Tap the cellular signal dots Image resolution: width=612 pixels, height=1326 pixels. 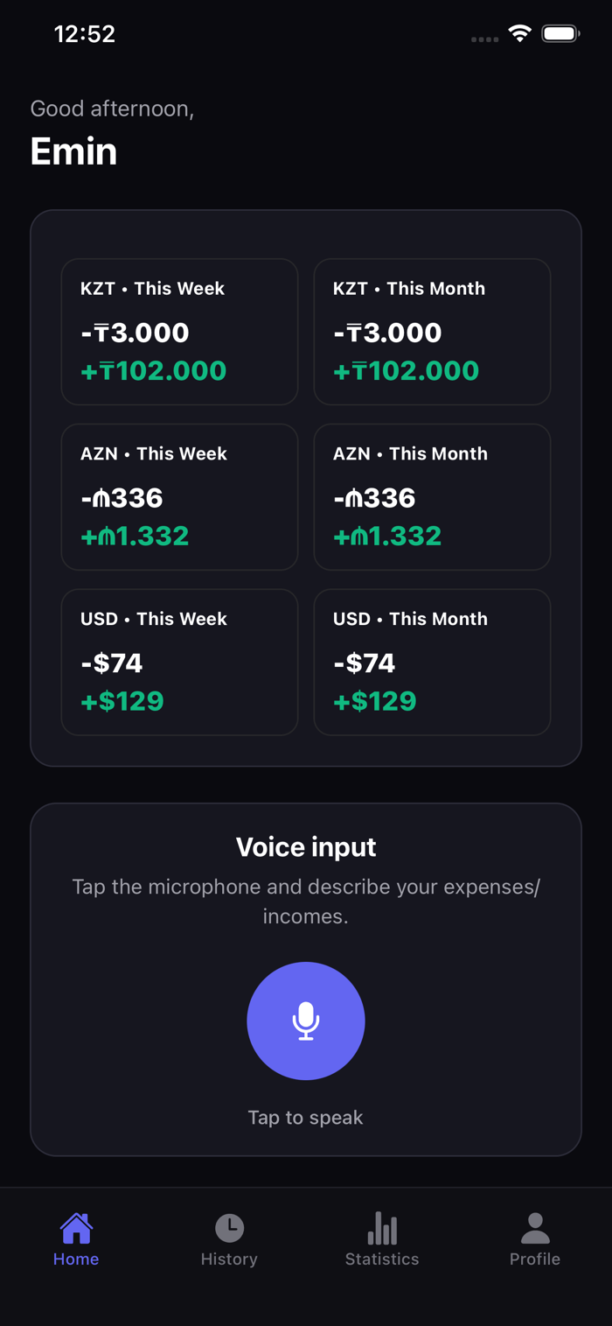pos(484,39)
